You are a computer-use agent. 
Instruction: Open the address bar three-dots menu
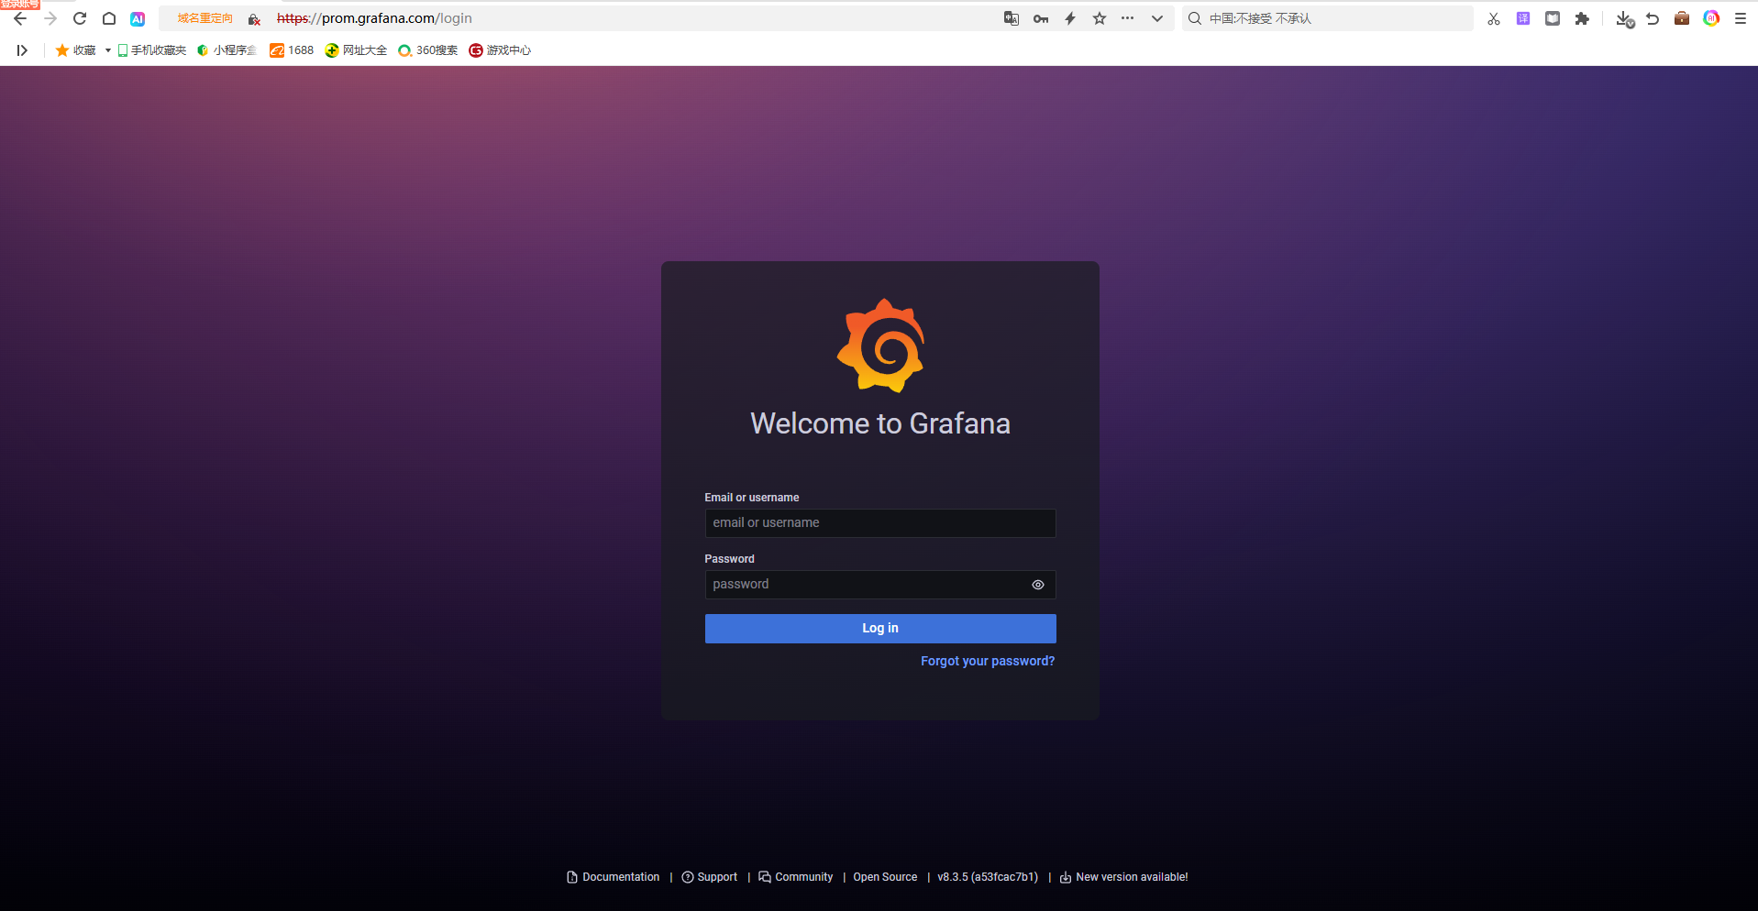(x=1128, y=18)
